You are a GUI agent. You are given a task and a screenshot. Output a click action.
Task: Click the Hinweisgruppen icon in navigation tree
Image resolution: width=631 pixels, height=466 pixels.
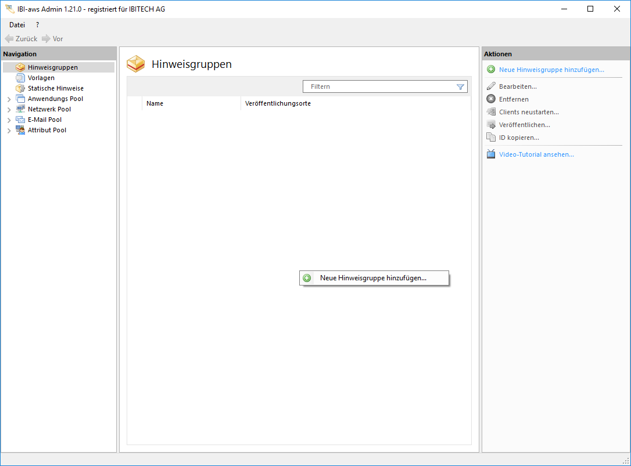coord(20,67)
